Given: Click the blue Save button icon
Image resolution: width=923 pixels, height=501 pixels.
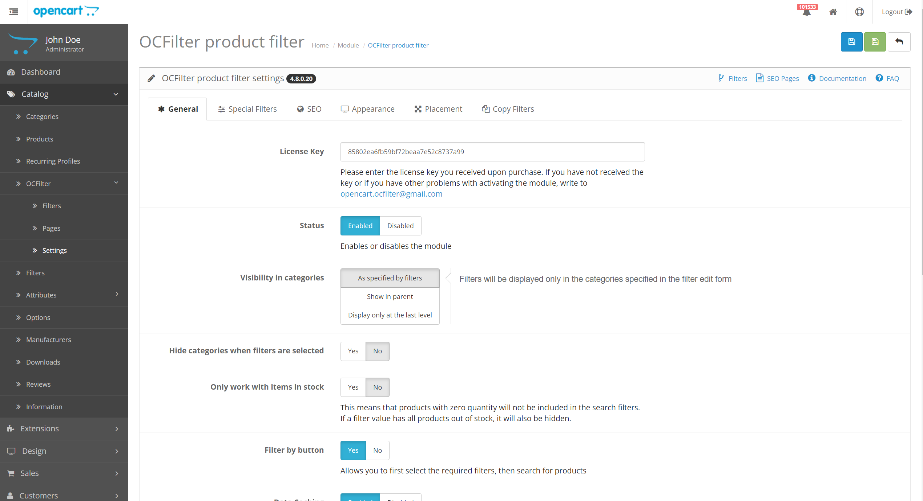Looking at the screenshot, I should click(851, 42).
